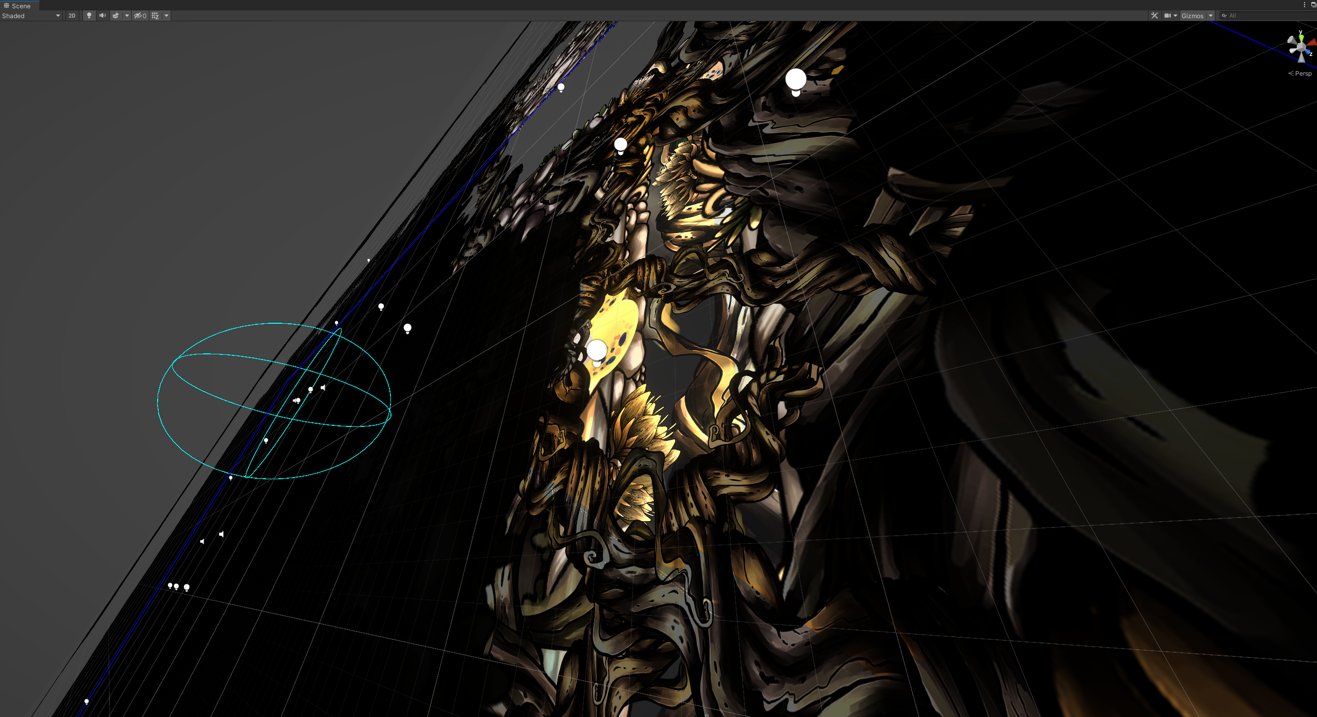
Task: Toggle scene effects (skybox/fx) icon
Action: tap(116, 16)
